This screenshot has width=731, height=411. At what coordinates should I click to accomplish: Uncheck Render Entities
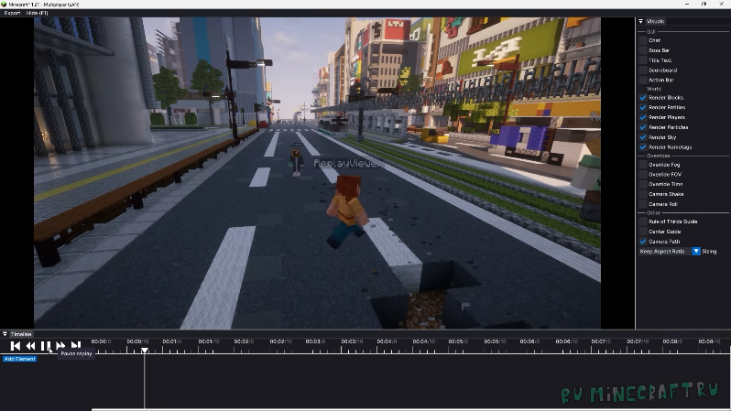[x=643, y=108]
